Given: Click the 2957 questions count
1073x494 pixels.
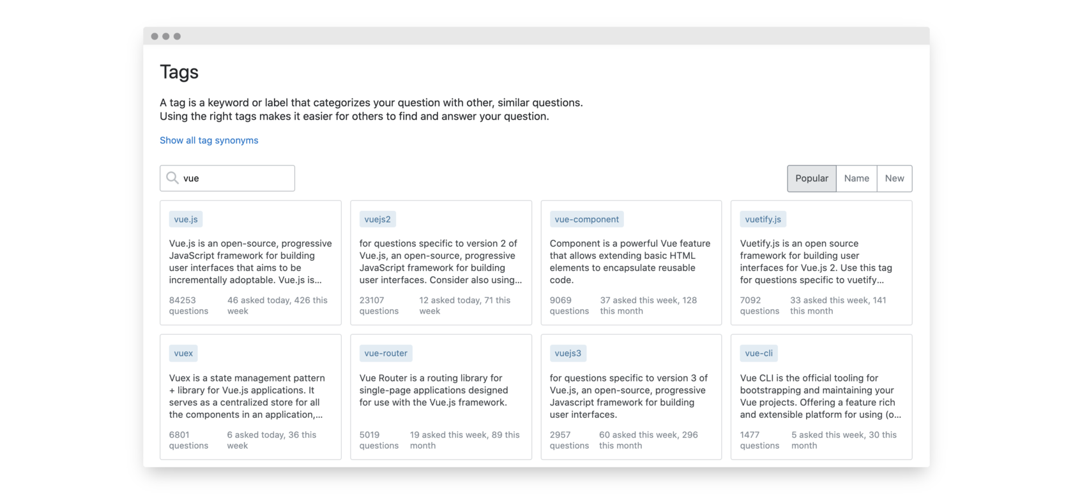Looking at the screenshot, I should pos(569,440).
